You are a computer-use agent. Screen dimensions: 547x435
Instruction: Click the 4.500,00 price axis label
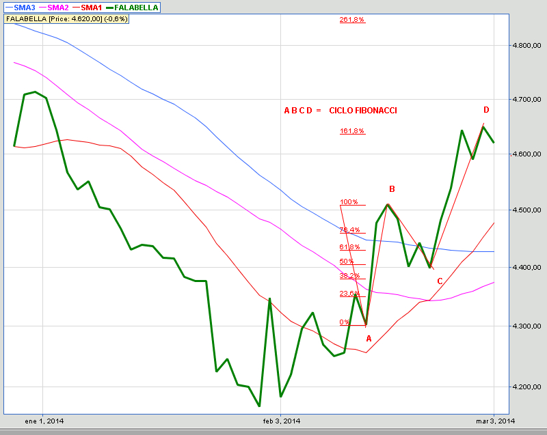pyautogui.click(x=526, y=210)
